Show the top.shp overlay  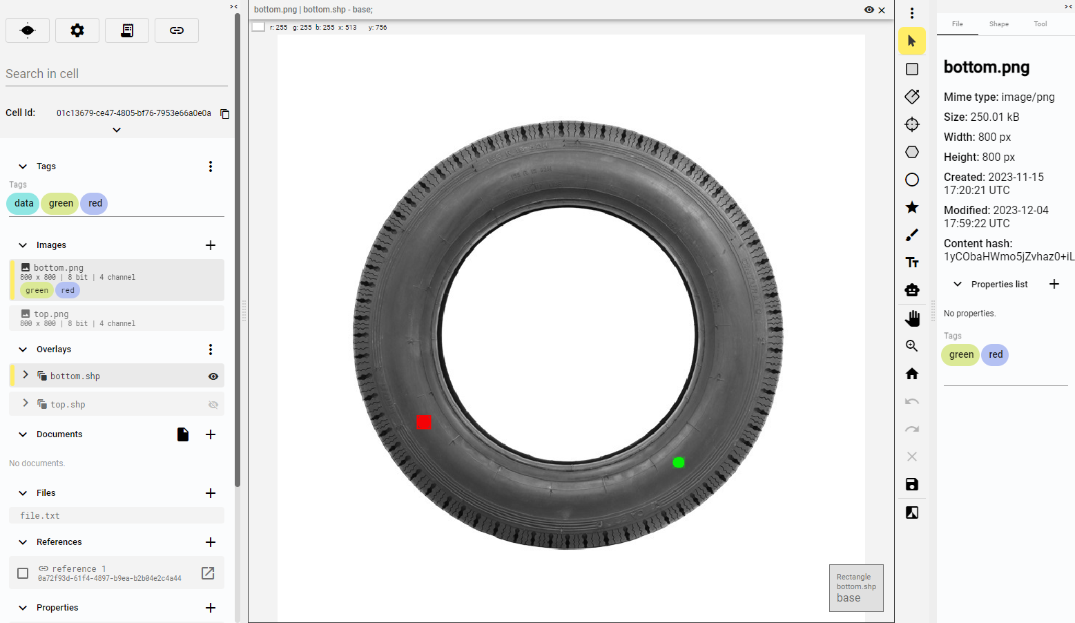[x=213, y=405]
